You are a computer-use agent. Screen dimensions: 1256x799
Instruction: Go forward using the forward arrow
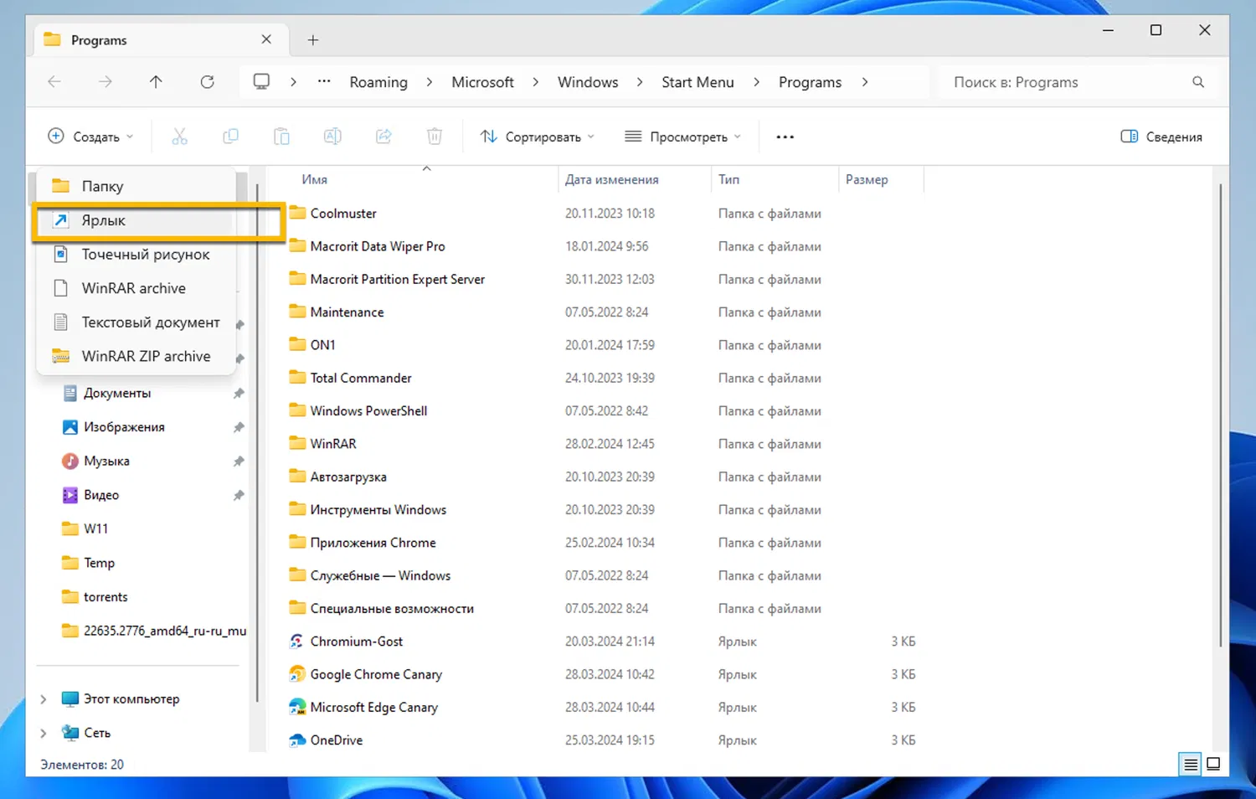pos(105,82)
